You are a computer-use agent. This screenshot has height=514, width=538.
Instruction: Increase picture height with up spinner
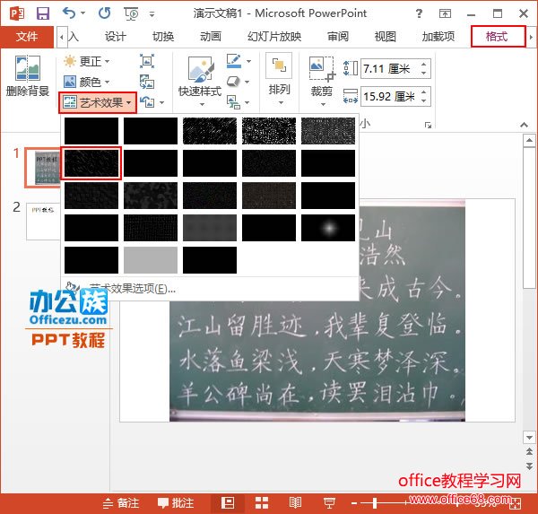coord(424,65)
